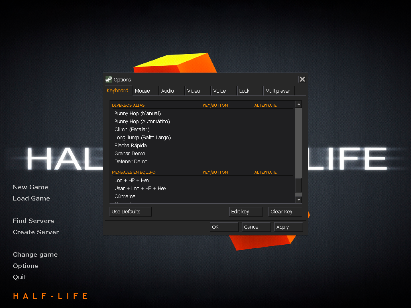
Task: Select the Usar + Loc + HP + Hev row
Action: (202, 188)
